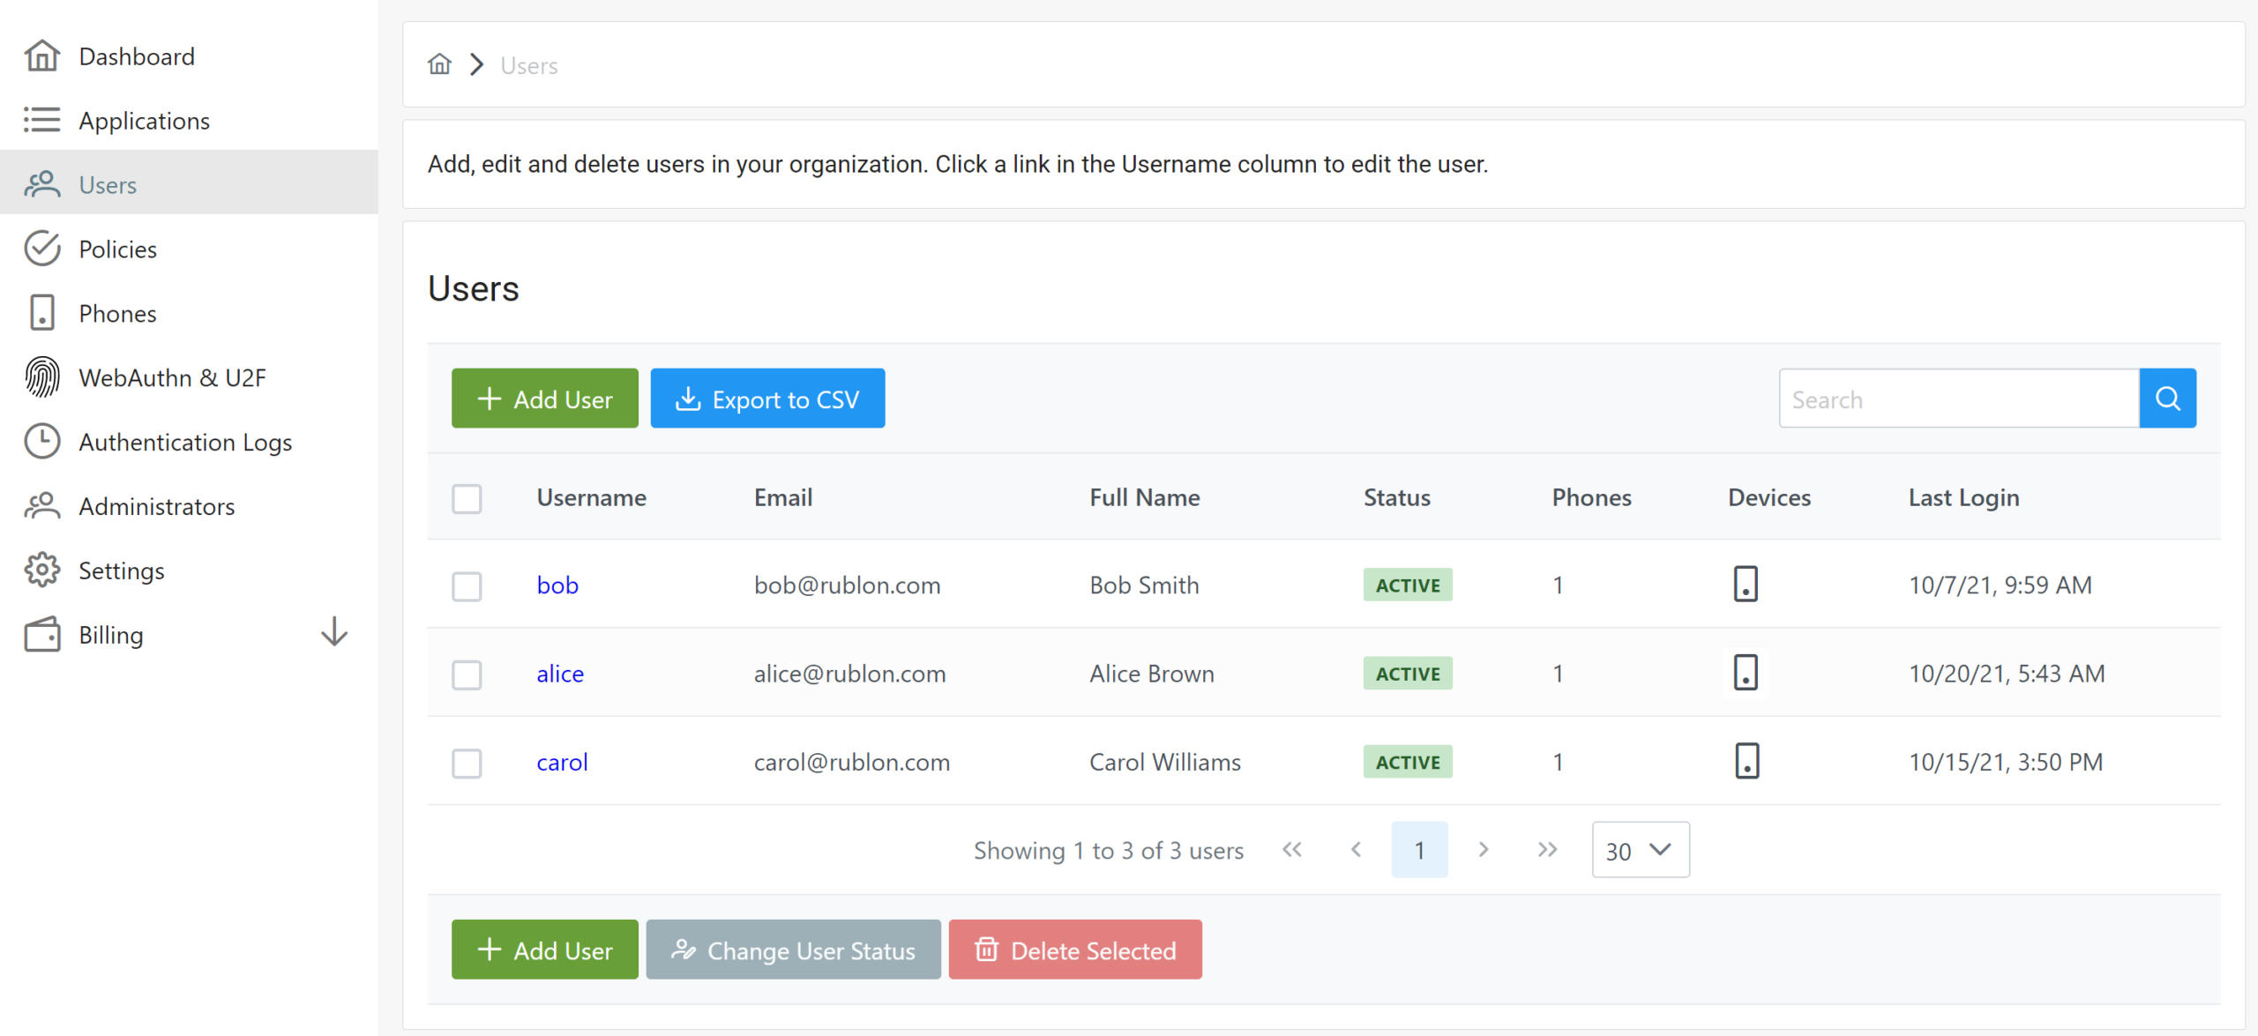Open the Policies menu item
The height and width of the screenshot is (1036, 2258).
[x=117, y=250]
